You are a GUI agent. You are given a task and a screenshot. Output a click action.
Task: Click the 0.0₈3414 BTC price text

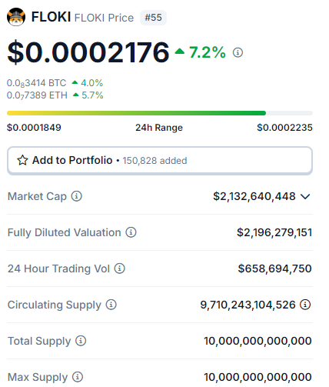pos(36,83)
